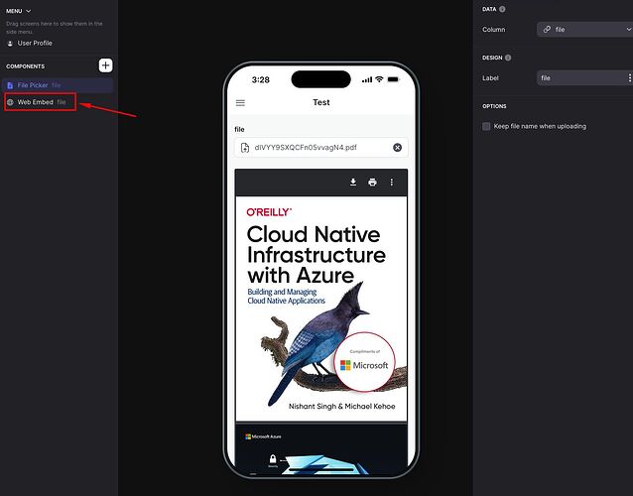Open the Column dropdown set to file

point(584,29)
